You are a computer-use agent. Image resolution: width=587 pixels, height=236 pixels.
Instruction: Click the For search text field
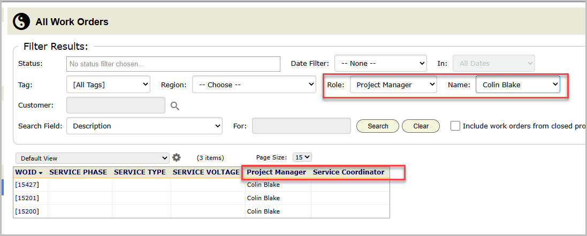click(301, 126)
